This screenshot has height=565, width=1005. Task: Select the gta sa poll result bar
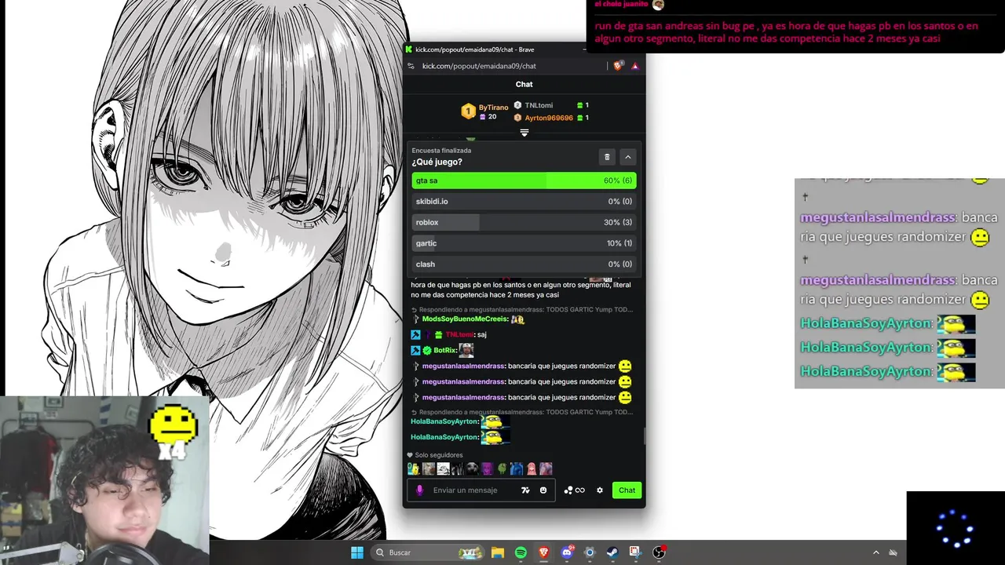[524, 180]
